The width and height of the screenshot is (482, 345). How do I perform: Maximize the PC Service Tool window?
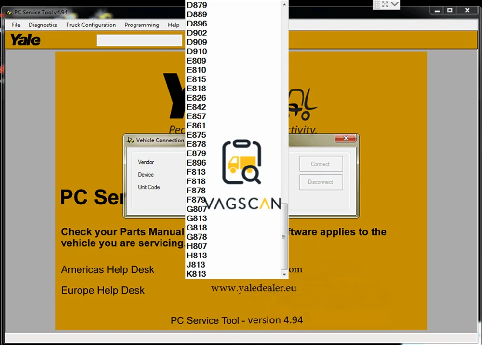coord(450,11)
